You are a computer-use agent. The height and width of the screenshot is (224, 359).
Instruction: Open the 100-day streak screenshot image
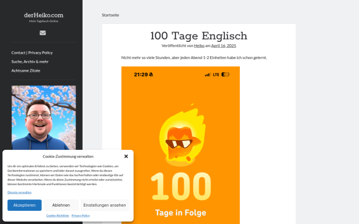point(181,145)
